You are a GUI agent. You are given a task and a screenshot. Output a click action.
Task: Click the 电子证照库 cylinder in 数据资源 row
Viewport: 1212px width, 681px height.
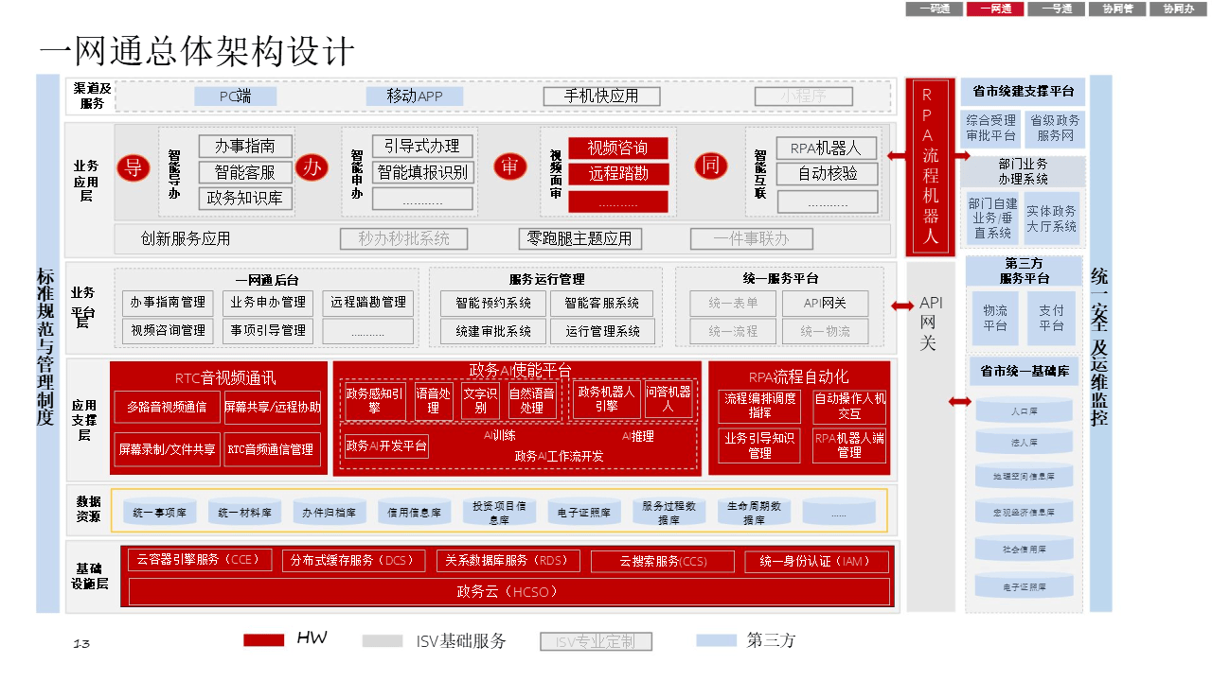point(584,512)
